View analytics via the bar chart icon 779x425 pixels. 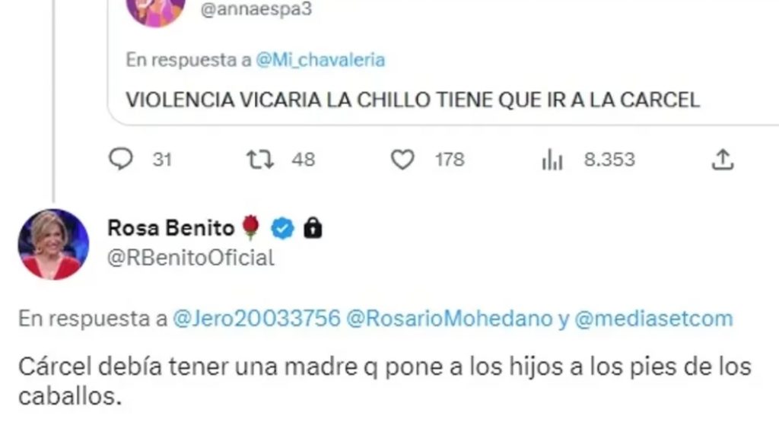coord(552,160)
